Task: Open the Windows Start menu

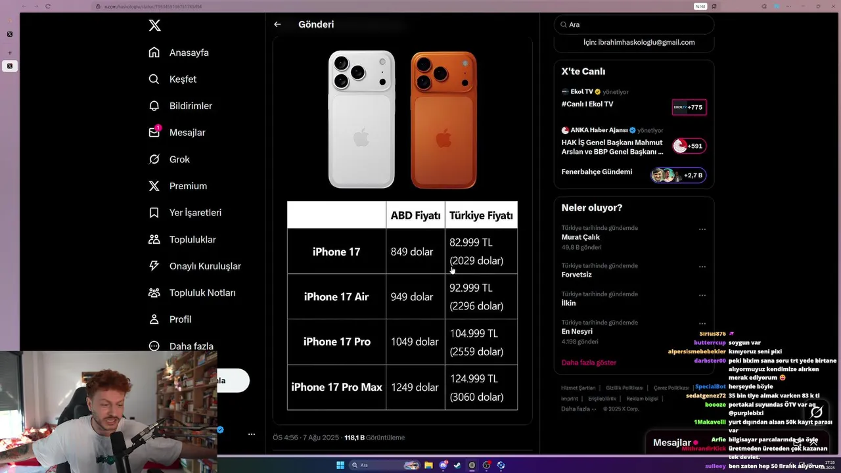Action: coord(340,465)
